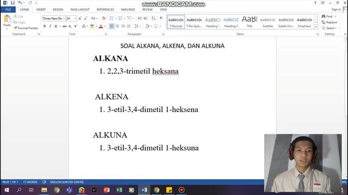Center align the text
The image size is (348, 195).
(117, 27)
